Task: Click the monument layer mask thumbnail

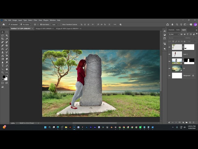Action: pos(189,61)
